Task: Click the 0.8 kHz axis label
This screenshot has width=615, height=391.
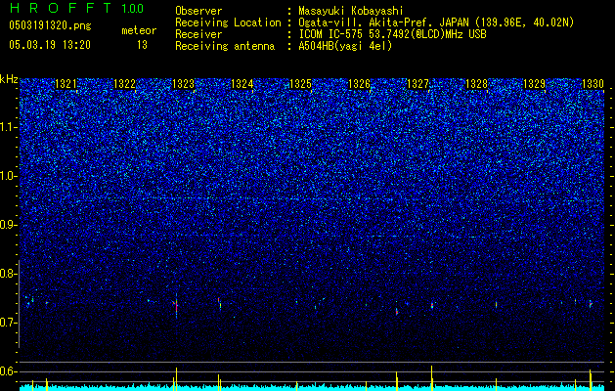Action: pyautogui.click(x=9, y=274)
